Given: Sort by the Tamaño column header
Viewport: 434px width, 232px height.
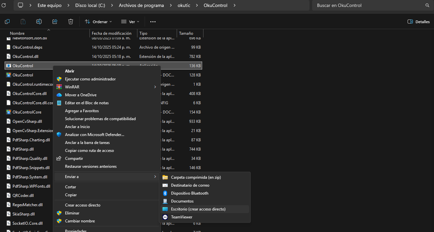Looking at the screenshot, I should point(186,33).
